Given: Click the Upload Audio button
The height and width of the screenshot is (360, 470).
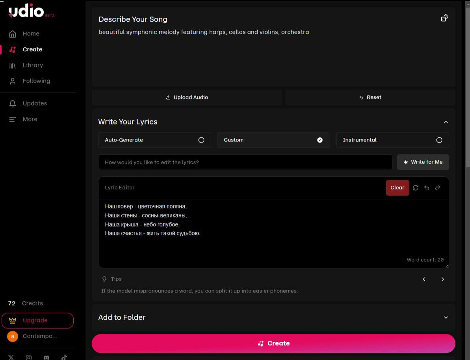Looking at the screenshot, I should tap(187, 97).
